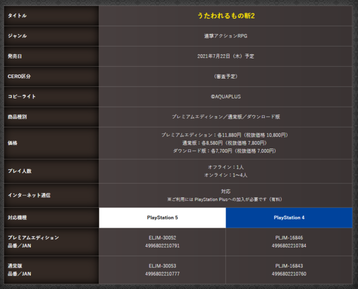Select the ©AQUAPLUS copyright text

click(226, 97)
